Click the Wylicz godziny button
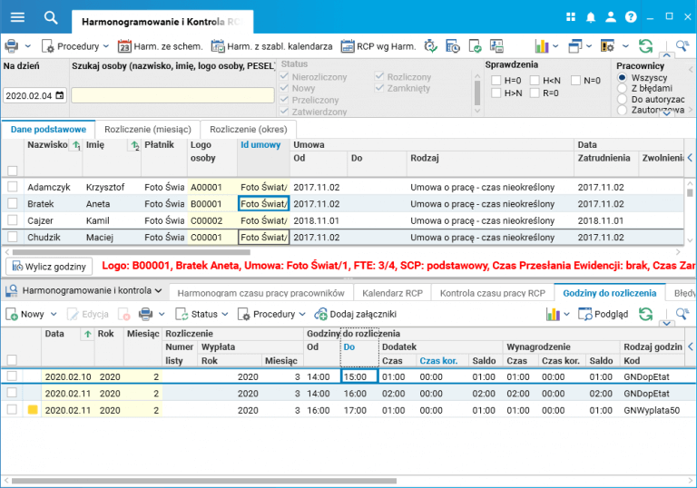697x488 pixels. click(49, 267)
